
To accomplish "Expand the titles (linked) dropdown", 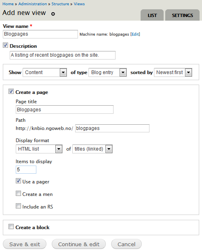I will pyautogui.click(x=93, y=149).
